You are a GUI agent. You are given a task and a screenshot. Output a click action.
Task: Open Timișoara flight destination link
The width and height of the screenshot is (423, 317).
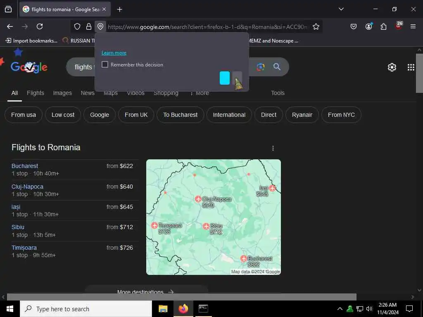point(24,248)
